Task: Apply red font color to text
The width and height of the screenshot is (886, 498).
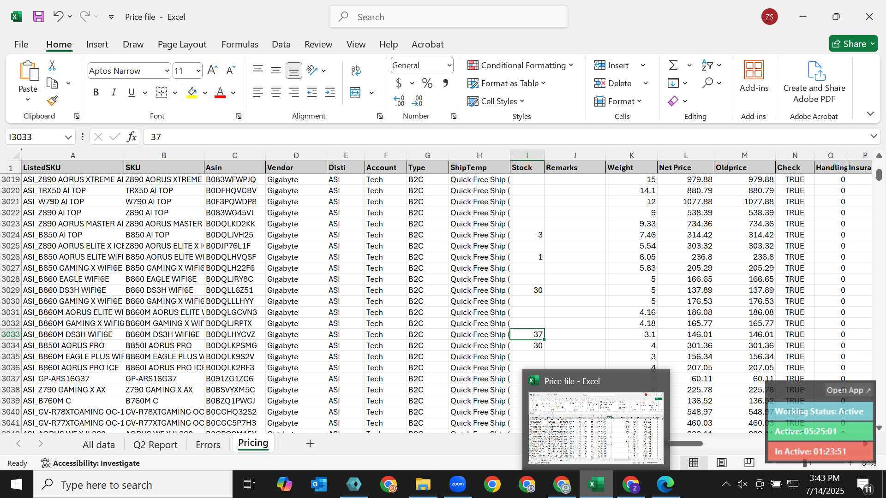Action: tap(220, 93)
